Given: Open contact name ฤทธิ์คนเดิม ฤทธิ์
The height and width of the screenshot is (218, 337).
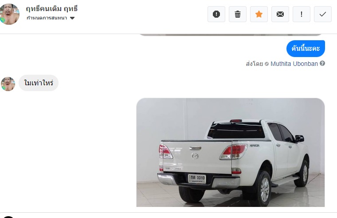Looking at the screenshot, I should [x=51, y=9].
